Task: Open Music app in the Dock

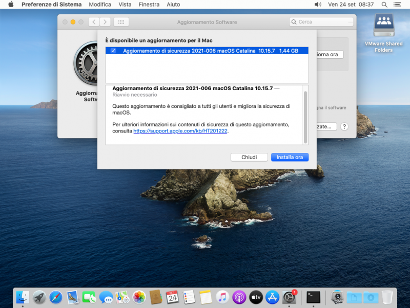Action: click(x=222, y=297)
